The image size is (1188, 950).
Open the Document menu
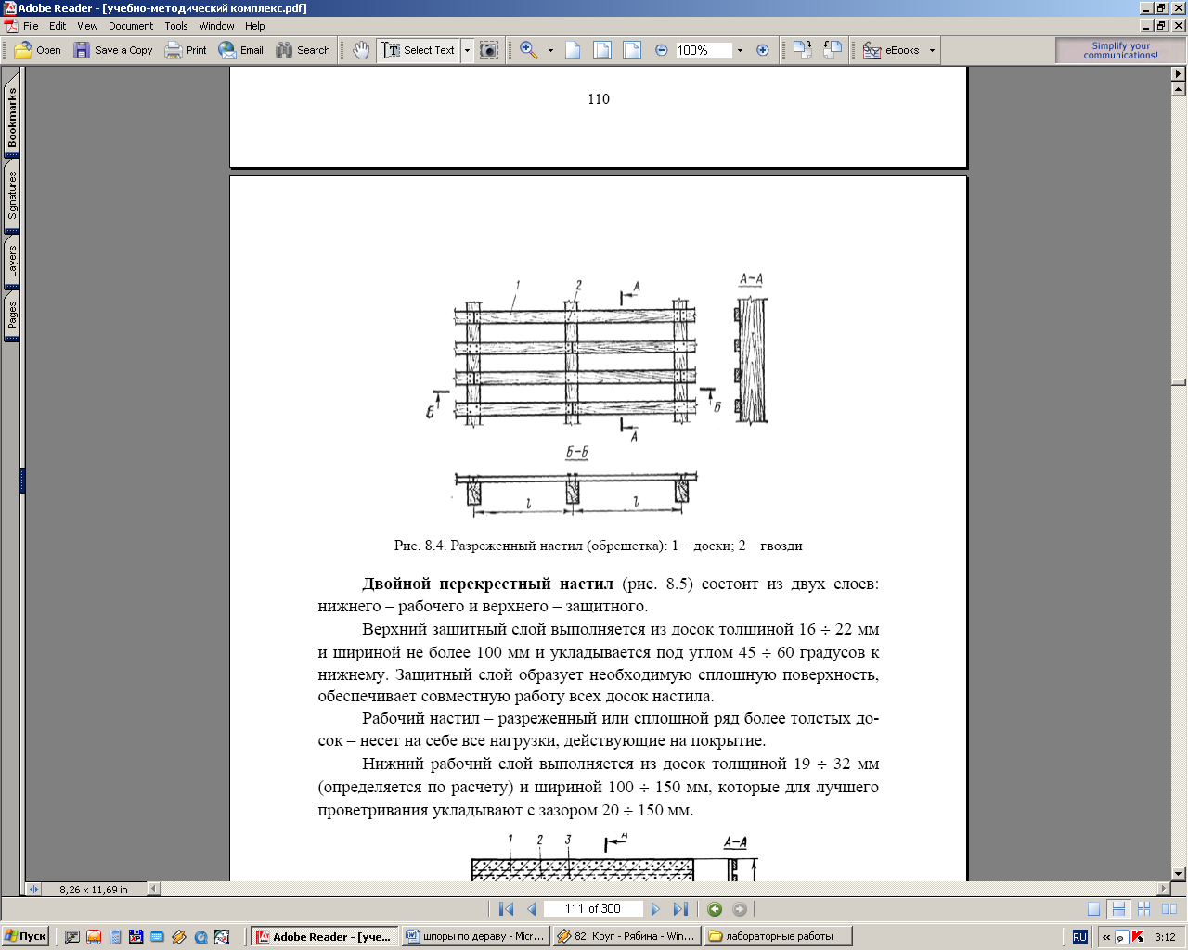pos(131,26)
